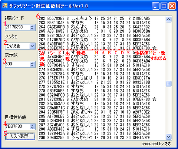Select list row 264 with seed CACE35FB
Image resolution: width=178 pixels, height=149 pixels.
94,27
